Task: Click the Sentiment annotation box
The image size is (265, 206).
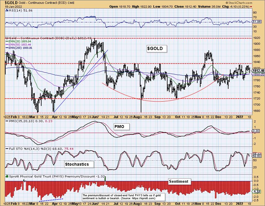Action: tap(180, 182)
